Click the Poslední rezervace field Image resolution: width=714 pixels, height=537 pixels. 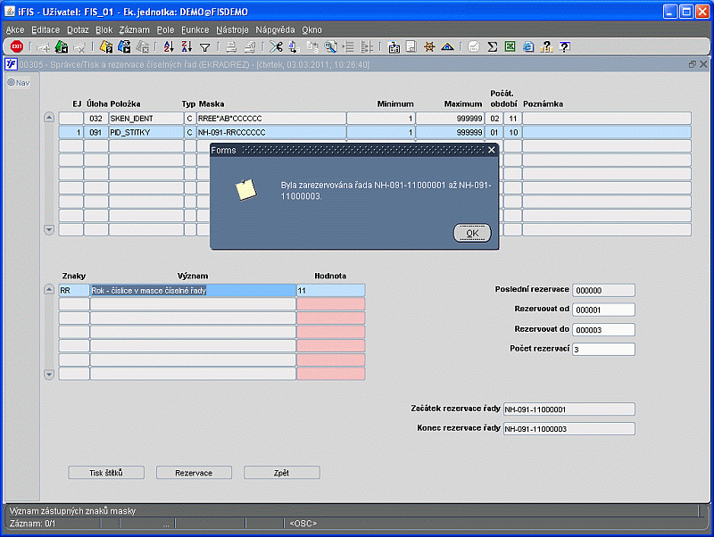click(603, 290)
